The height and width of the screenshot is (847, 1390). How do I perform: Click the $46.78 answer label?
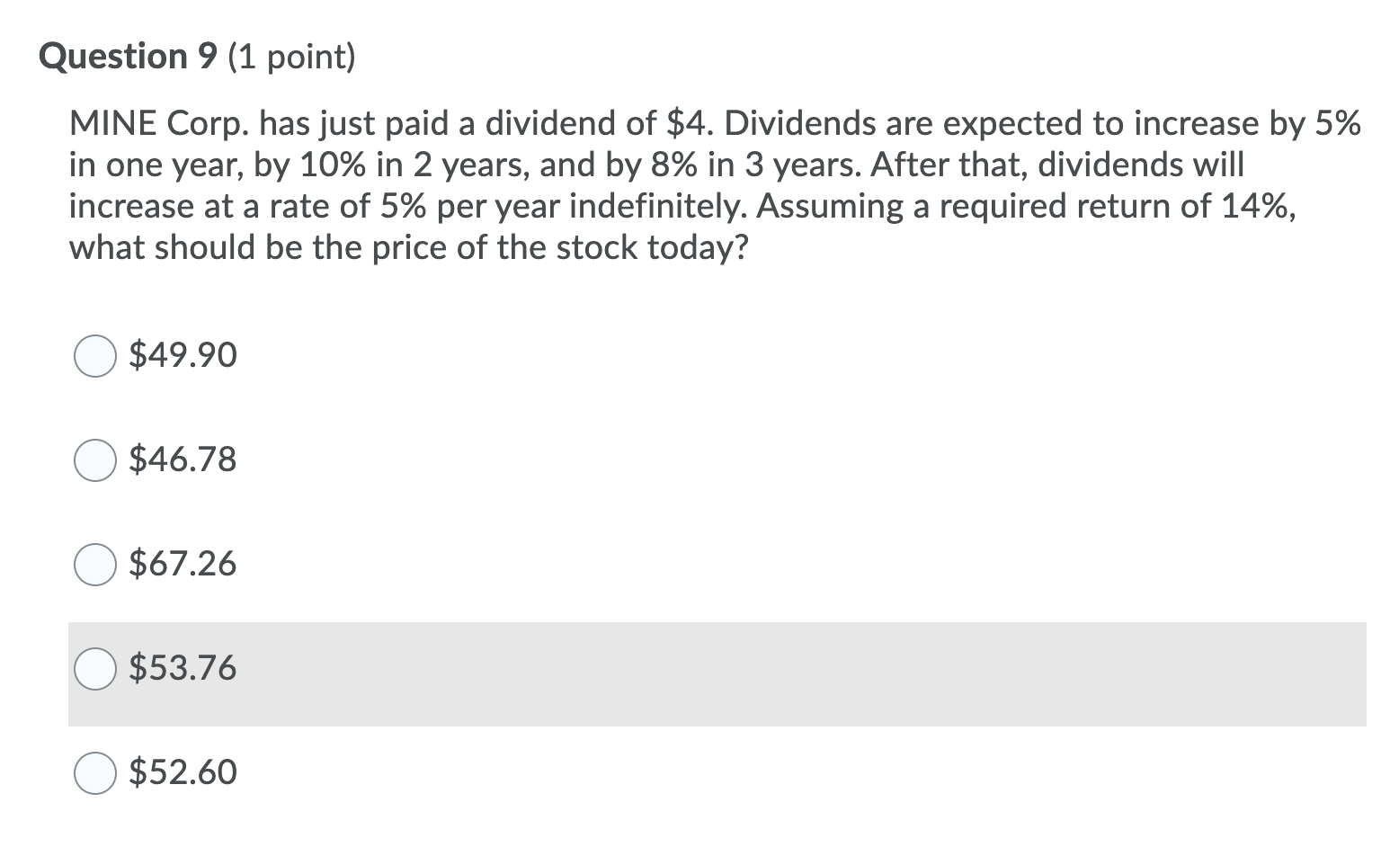(183, 460)
